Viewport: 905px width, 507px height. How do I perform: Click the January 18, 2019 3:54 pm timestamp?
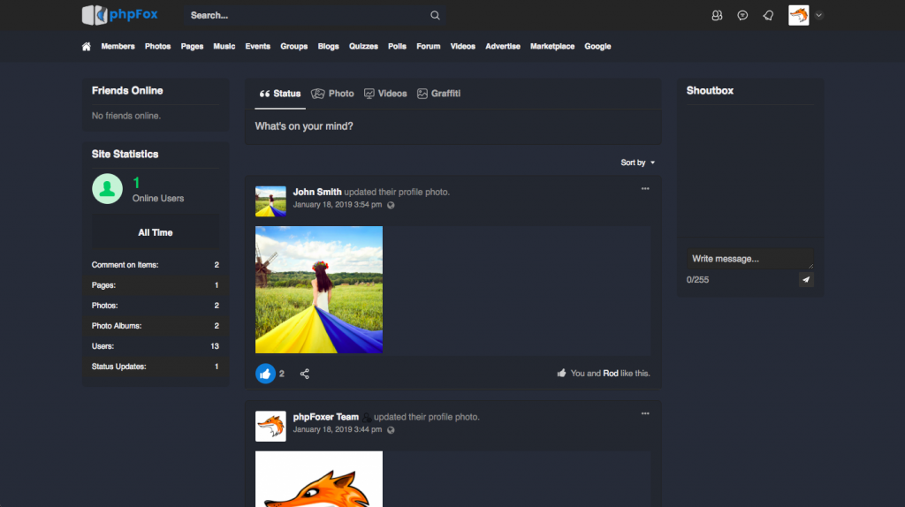tap(337, 205)
